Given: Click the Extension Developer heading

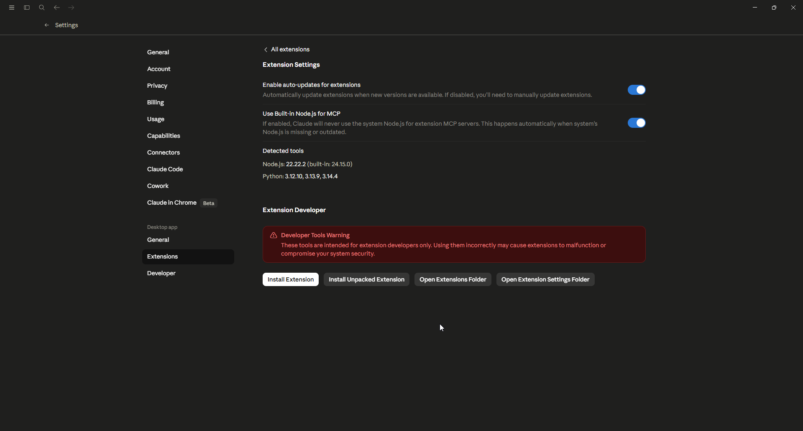Looking at the screenshot, I should [294, 210].
